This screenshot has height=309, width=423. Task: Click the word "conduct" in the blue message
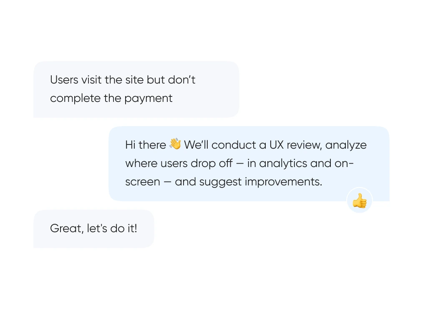coord(234,145)
